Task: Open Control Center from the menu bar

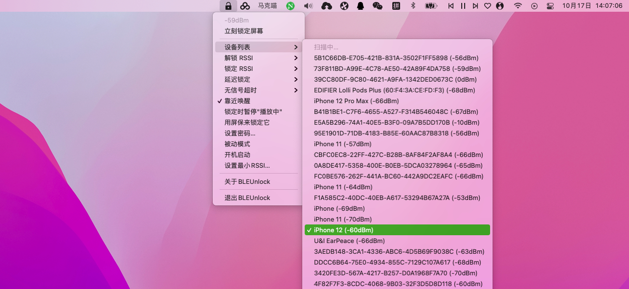Action: pyautogui.click(x=551, y=6)
